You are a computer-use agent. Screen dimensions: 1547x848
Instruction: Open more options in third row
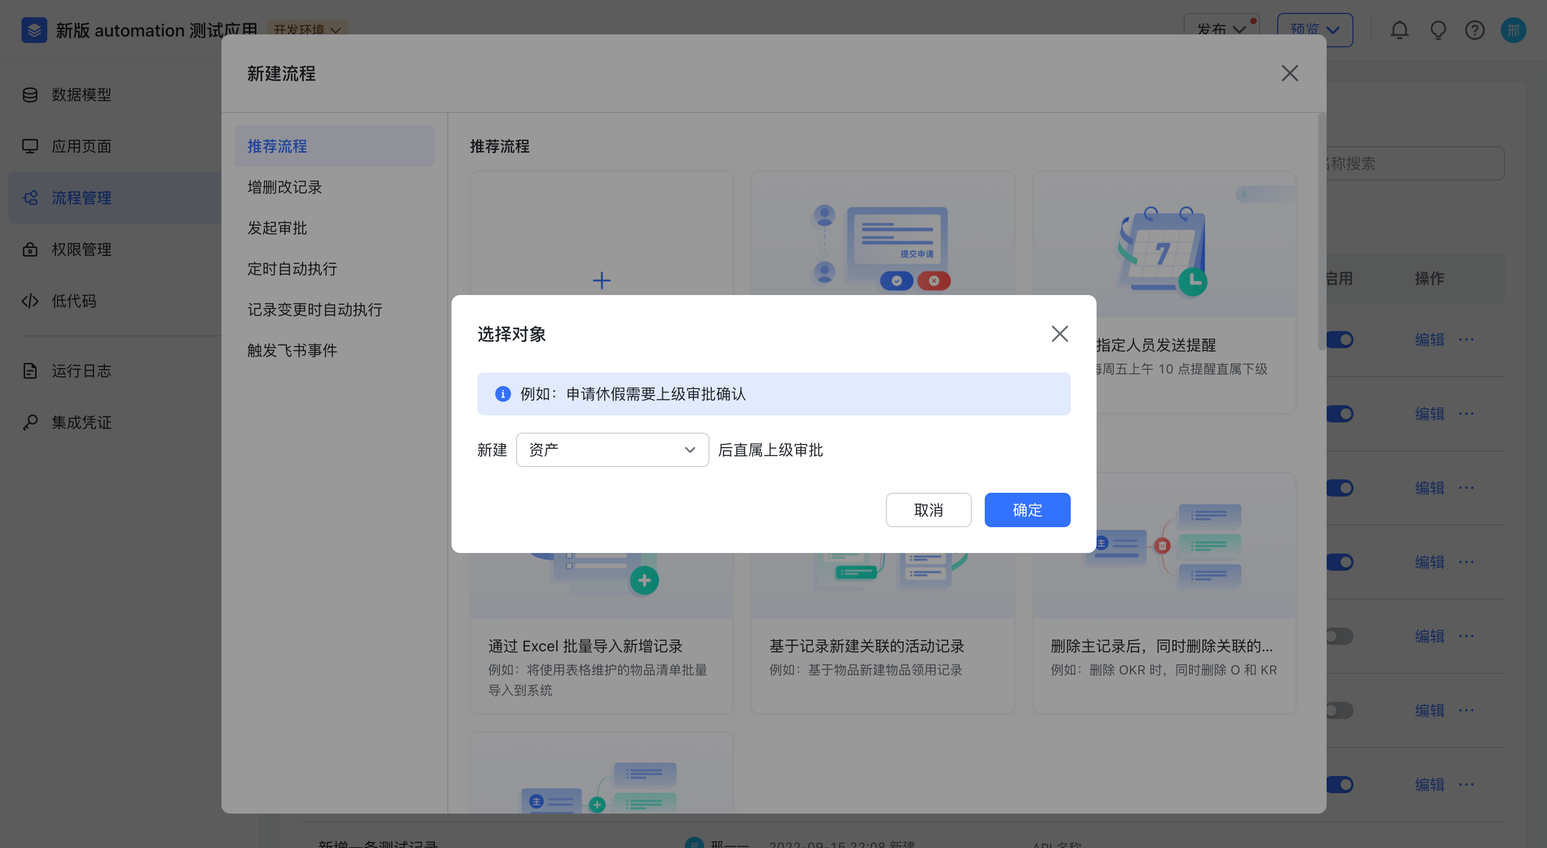click(1466, 487)
